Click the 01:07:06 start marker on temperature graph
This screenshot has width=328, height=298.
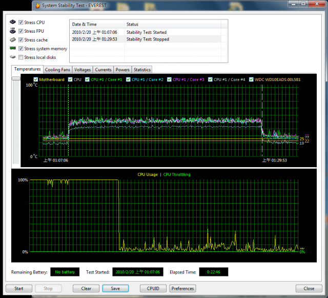tap(68, 121)
